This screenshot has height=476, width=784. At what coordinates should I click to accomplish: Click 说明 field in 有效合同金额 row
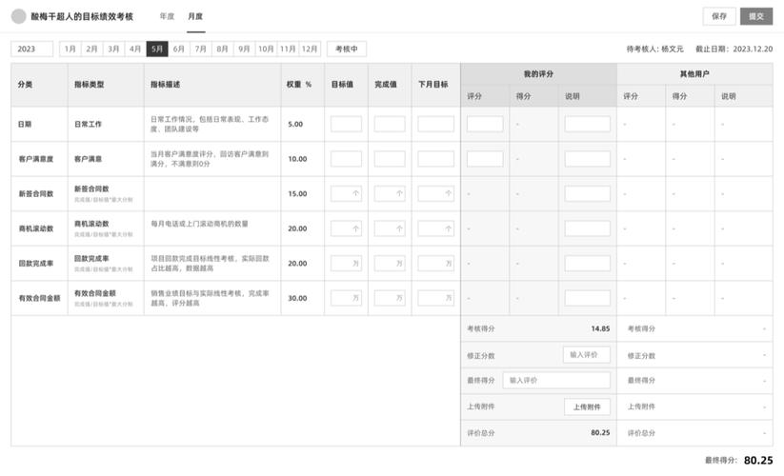pyautogui.click(x=588, y=298)
